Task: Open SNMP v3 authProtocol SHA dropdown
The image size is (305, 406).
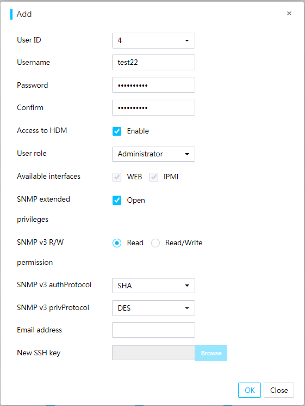Action: pos(153,286)
